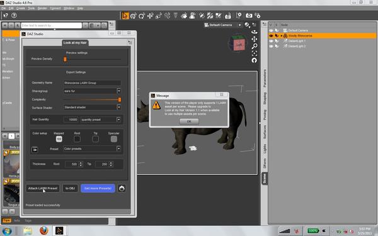Click the color setup play arrow icon
Viewport: 378px width, 236px height.
35,150
